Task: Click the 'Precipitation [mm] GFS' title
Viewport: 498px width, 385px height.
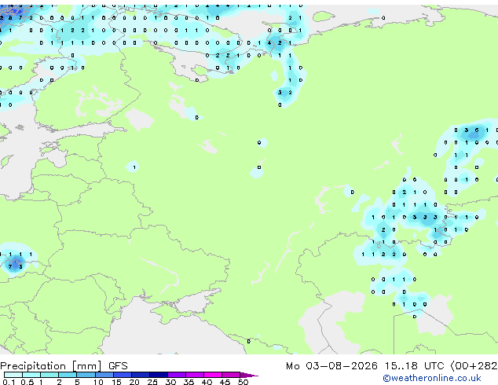Action: tap(64, 366)
